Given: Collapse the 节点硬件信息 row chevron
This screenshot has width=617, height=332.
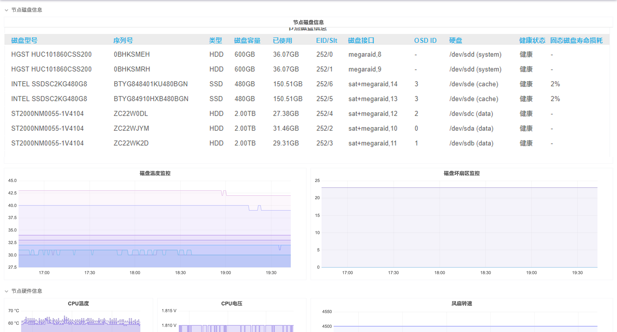Looking at the screenshot, I should (x=7, y=291).
